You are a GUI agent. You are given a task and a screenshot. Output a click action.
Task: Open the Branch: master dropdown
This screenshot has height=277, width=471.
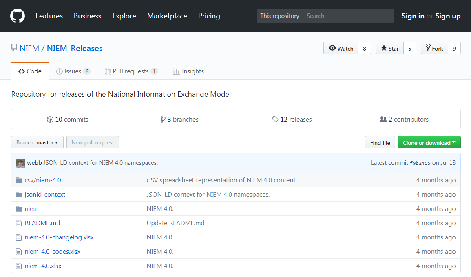(37, 142)
